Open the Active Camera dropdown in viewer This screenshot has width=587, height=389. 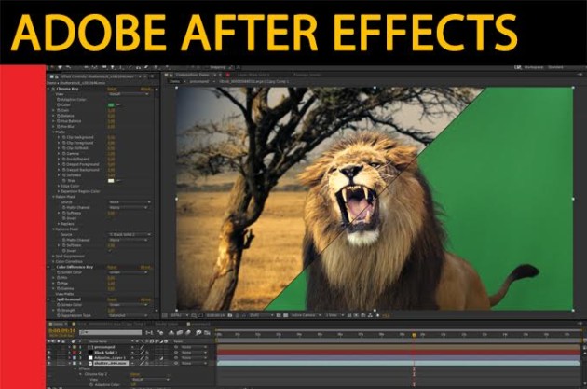click(x=307, y=315)
